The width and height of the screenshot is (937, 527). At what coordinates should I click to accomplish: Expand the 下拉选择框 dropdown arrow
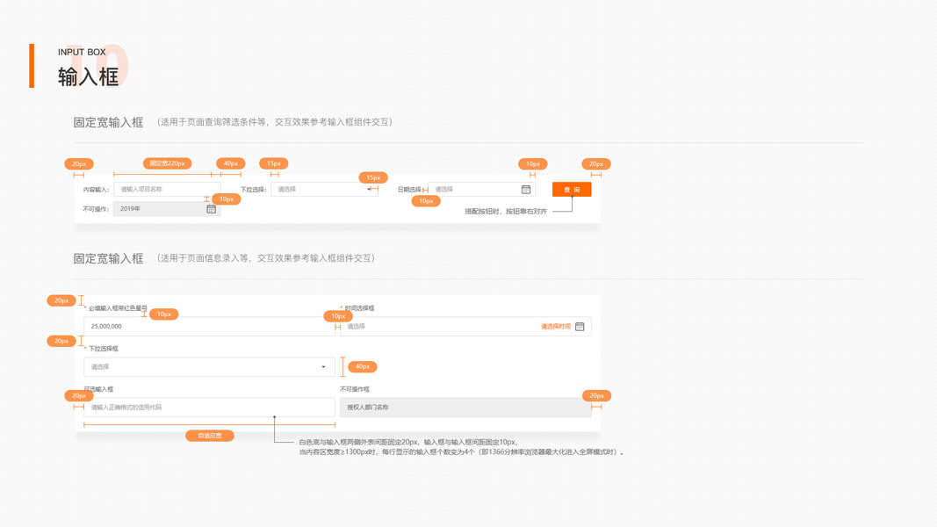[323, 367]
